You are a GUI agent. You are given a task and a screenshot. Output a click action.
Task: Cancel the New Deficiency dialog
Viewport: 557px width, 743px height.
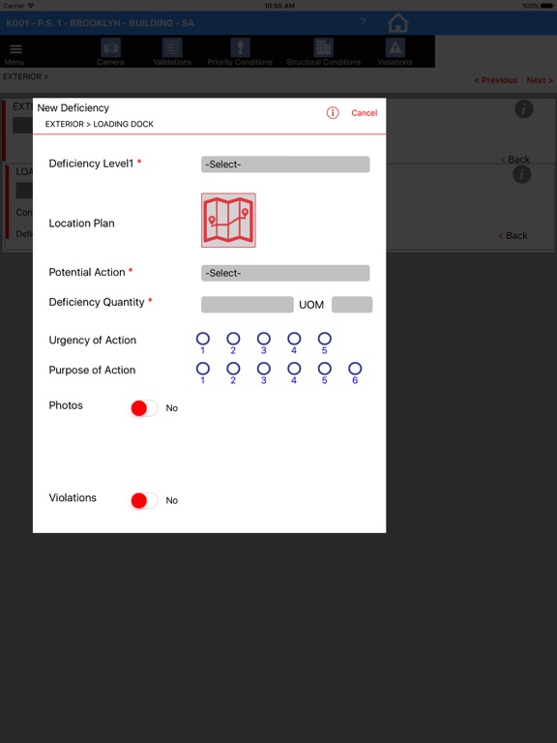[365, 113]
